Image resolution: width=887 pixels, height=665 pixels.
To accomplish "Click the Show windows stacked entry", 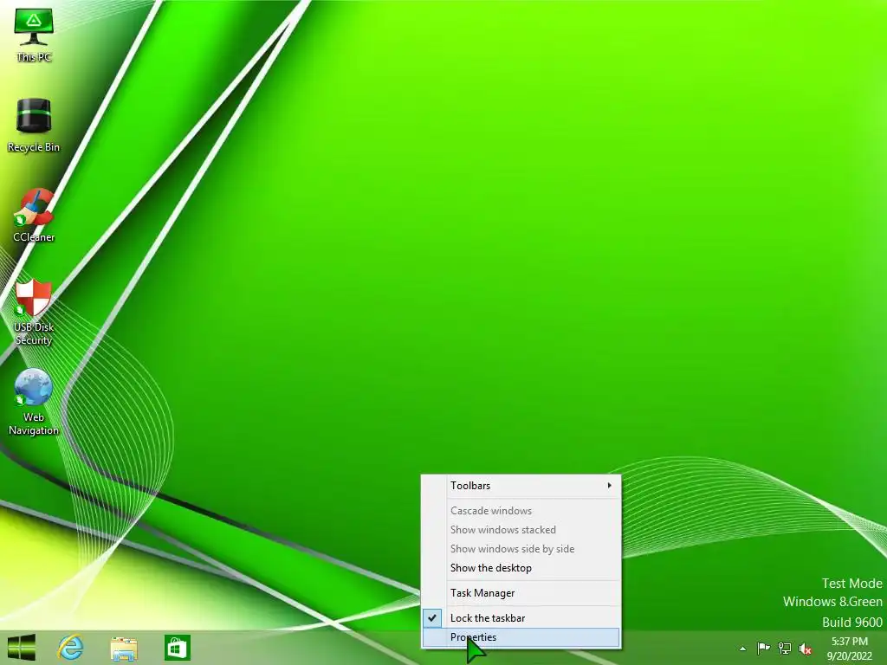I will coord(521,530).
